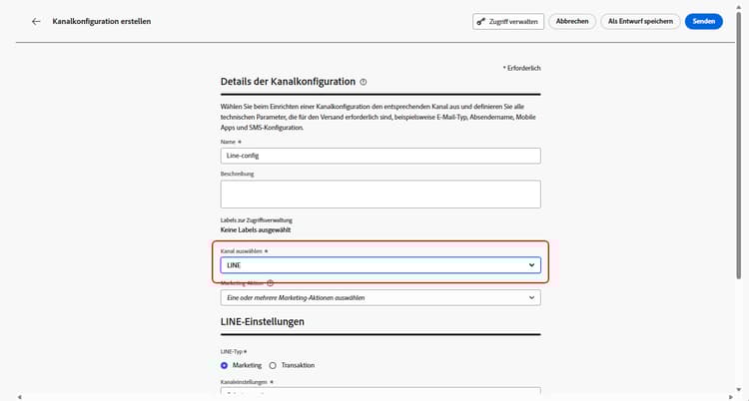Click the vertical scrollbar thumb
The width and height of the screenshot is (749, 401).
click(x=738, y=144)
